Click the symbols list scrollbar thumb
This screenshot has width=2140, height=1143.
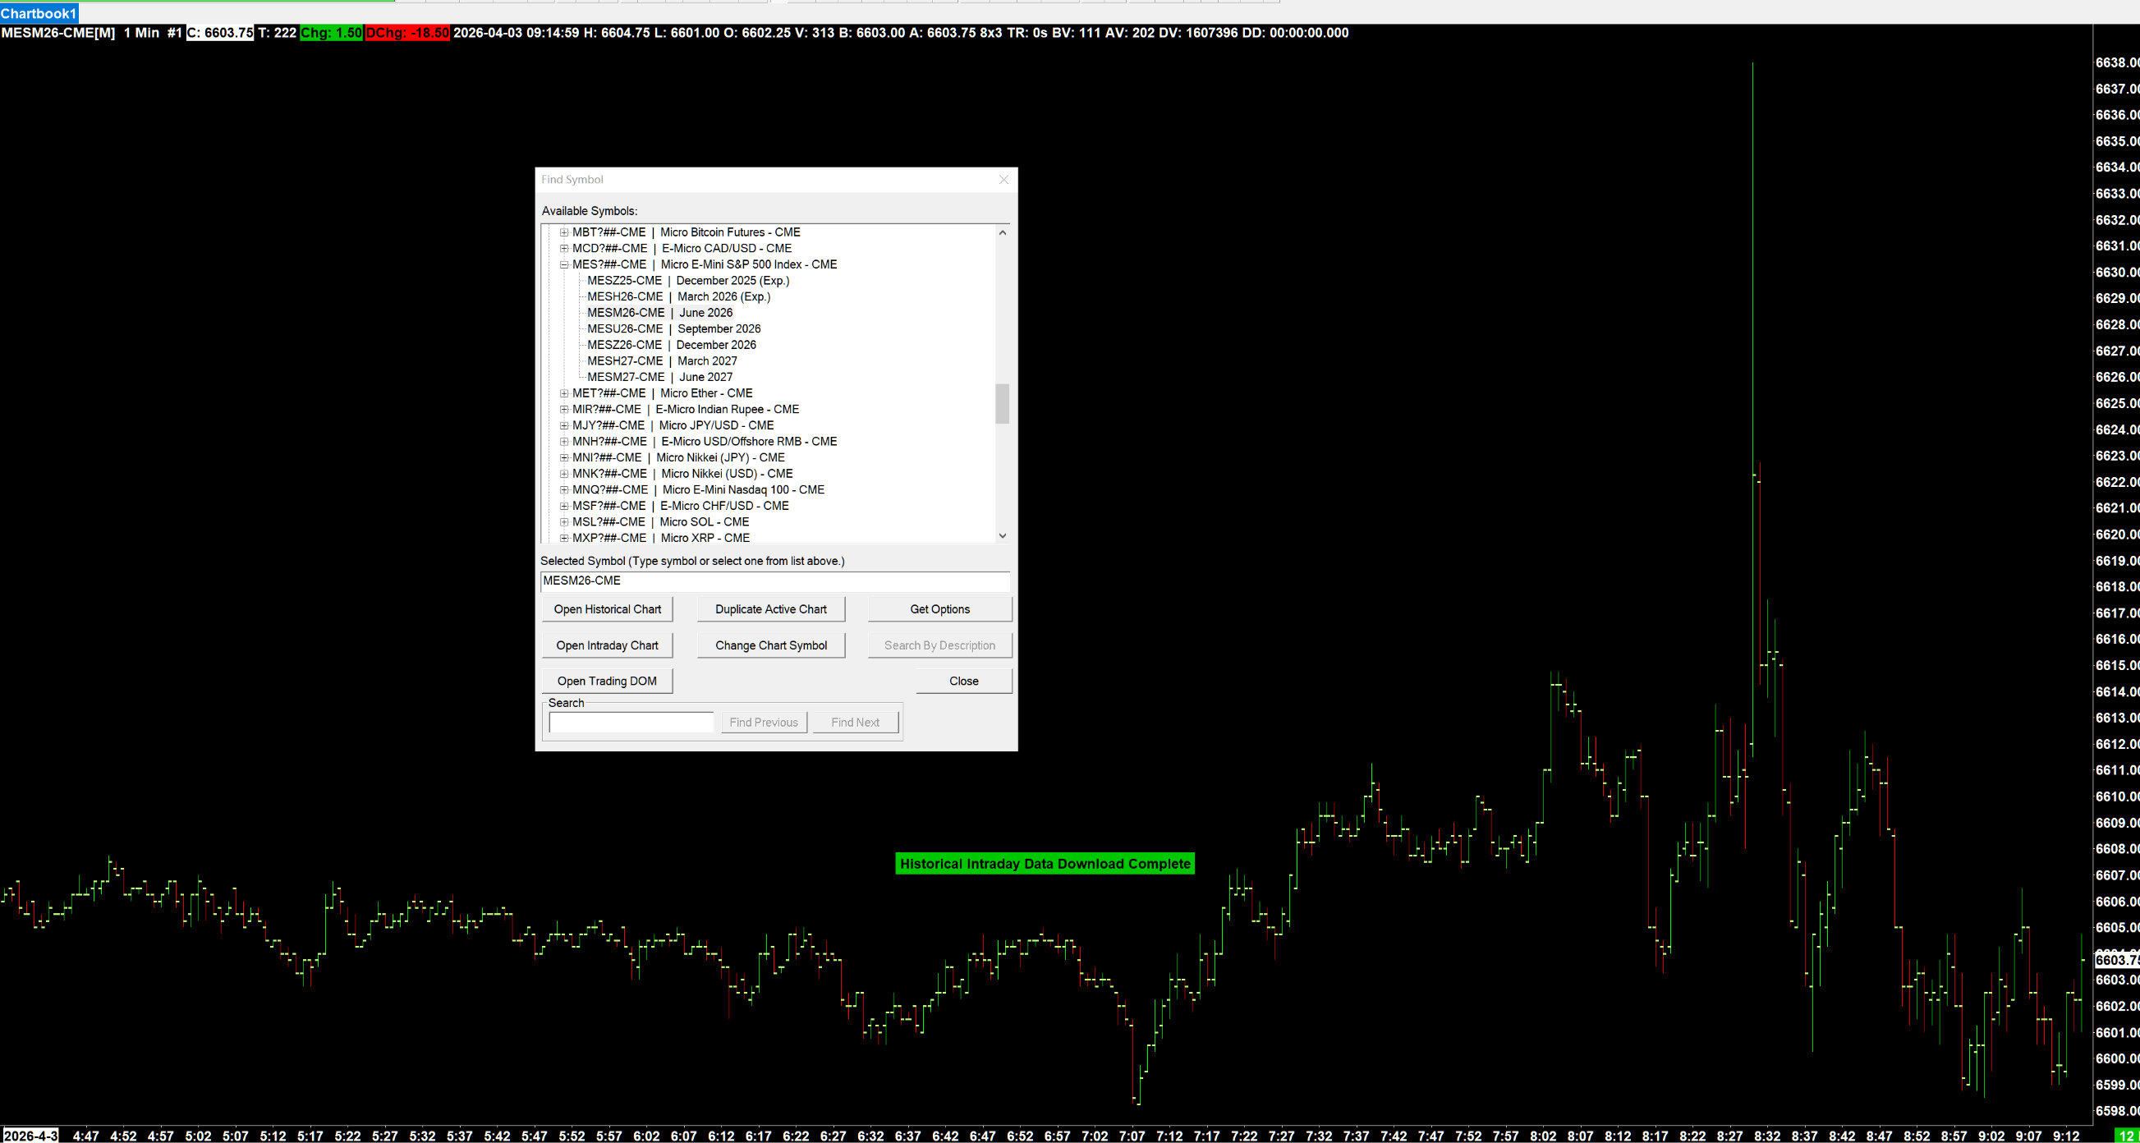click(1003, 404)
